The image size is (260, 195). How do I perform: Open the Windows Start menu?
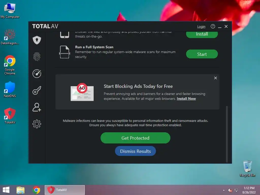[x=6, y=190]
